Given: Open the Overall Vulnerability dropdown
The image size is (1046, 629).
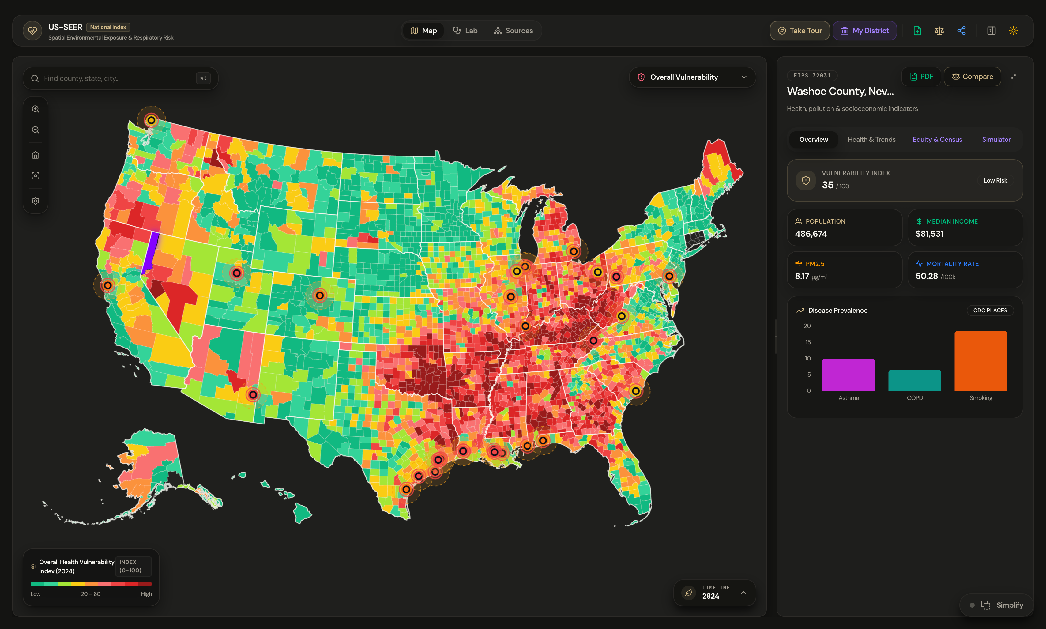Looking at the screenshot, I should pos(693,77).
